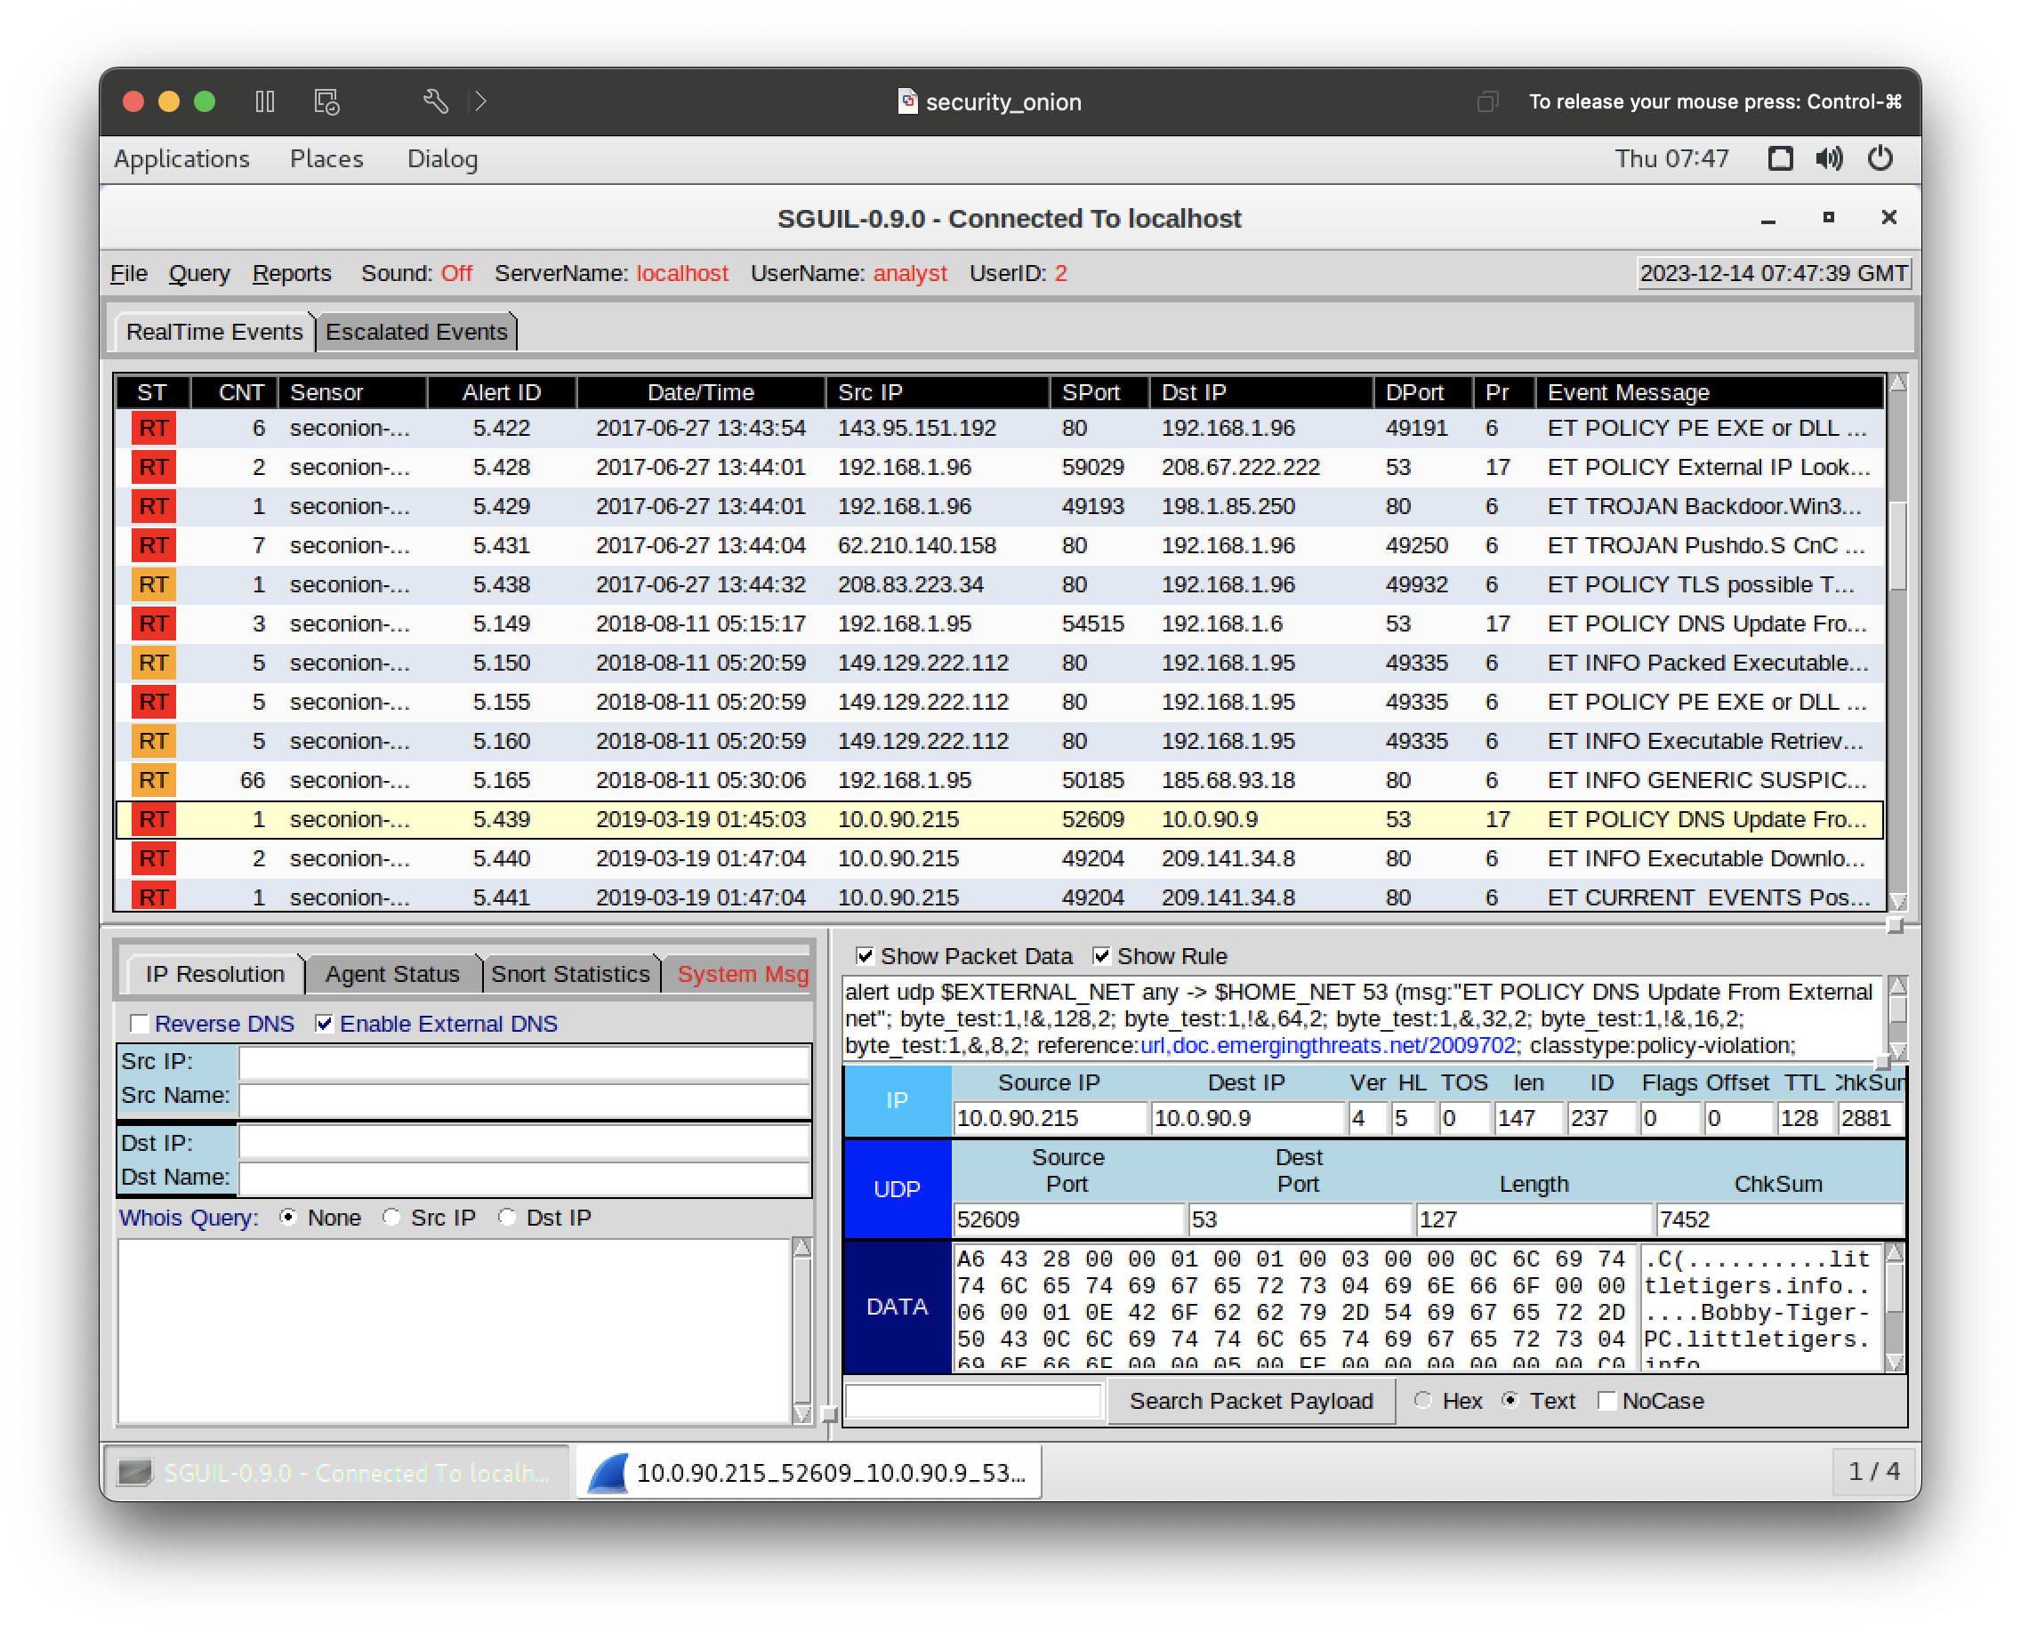Open the Agent Status tab

tap(392, 974)
